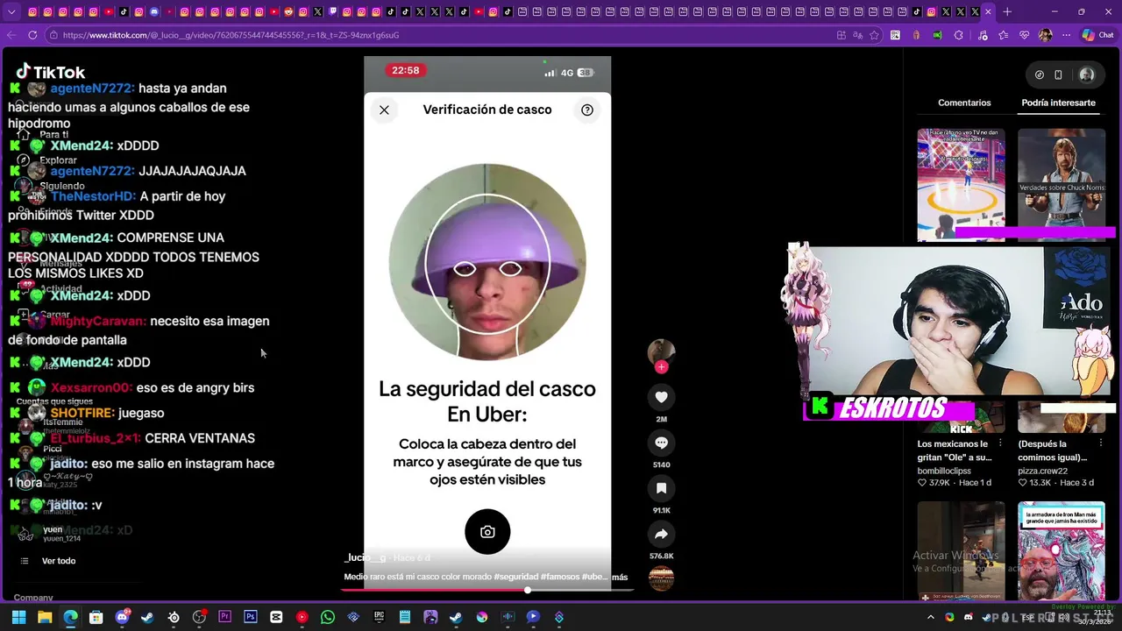Screen dimensions: 1122x631
Task: Open more options for bombilloclipss video
Action: click(1000, 443)
